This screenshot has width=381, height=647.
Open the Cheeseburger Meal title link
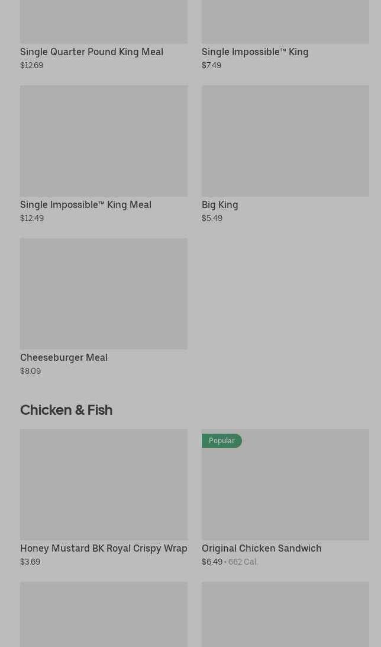[64, 357]
